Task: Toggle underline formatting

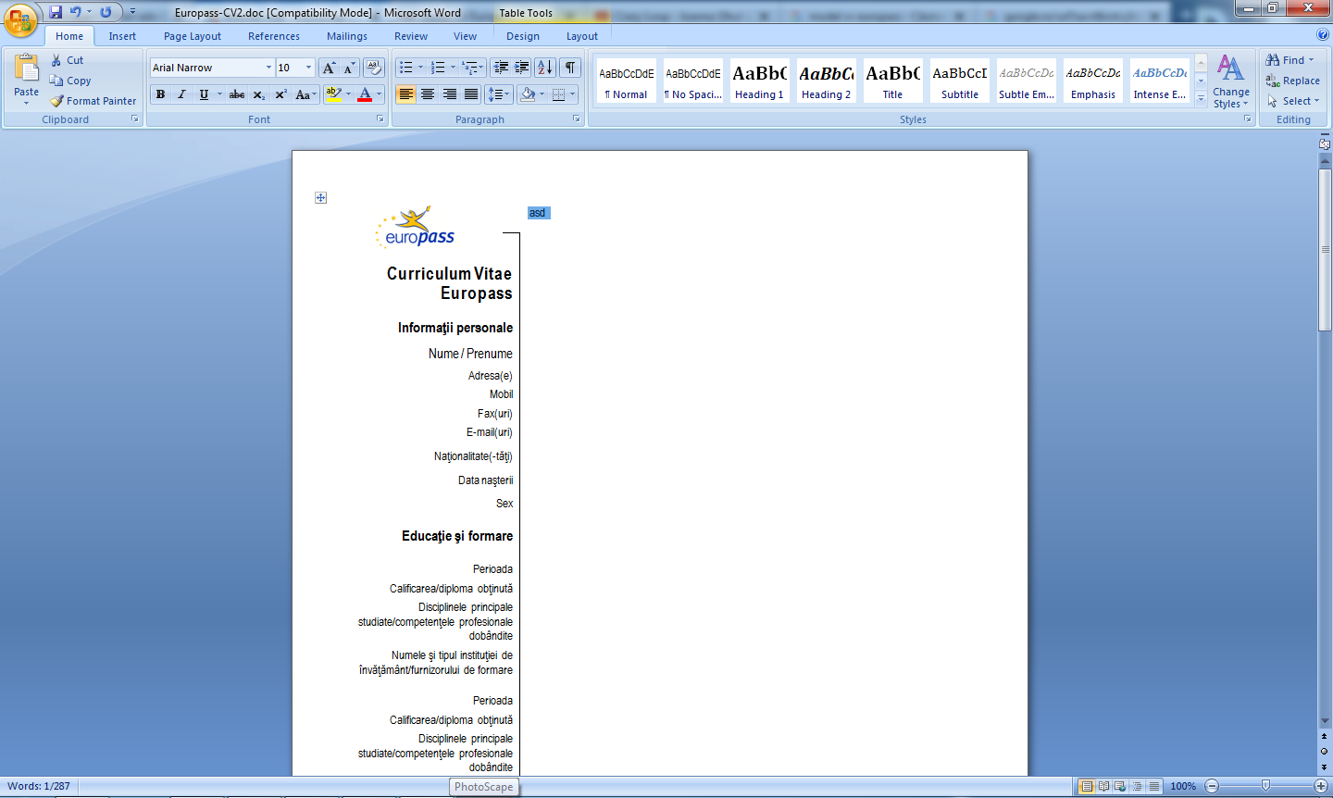Action: (x=204, y=94)
